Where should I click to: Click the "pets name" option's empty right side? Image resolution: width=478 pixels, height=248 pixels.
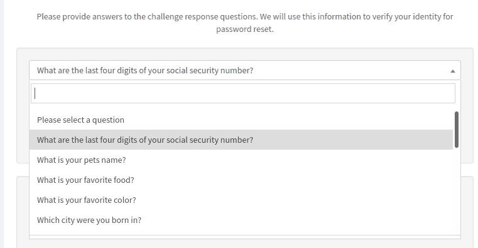[x=289, y=160]
